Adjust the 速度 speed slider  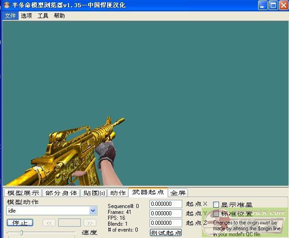(x=21, y=233)
